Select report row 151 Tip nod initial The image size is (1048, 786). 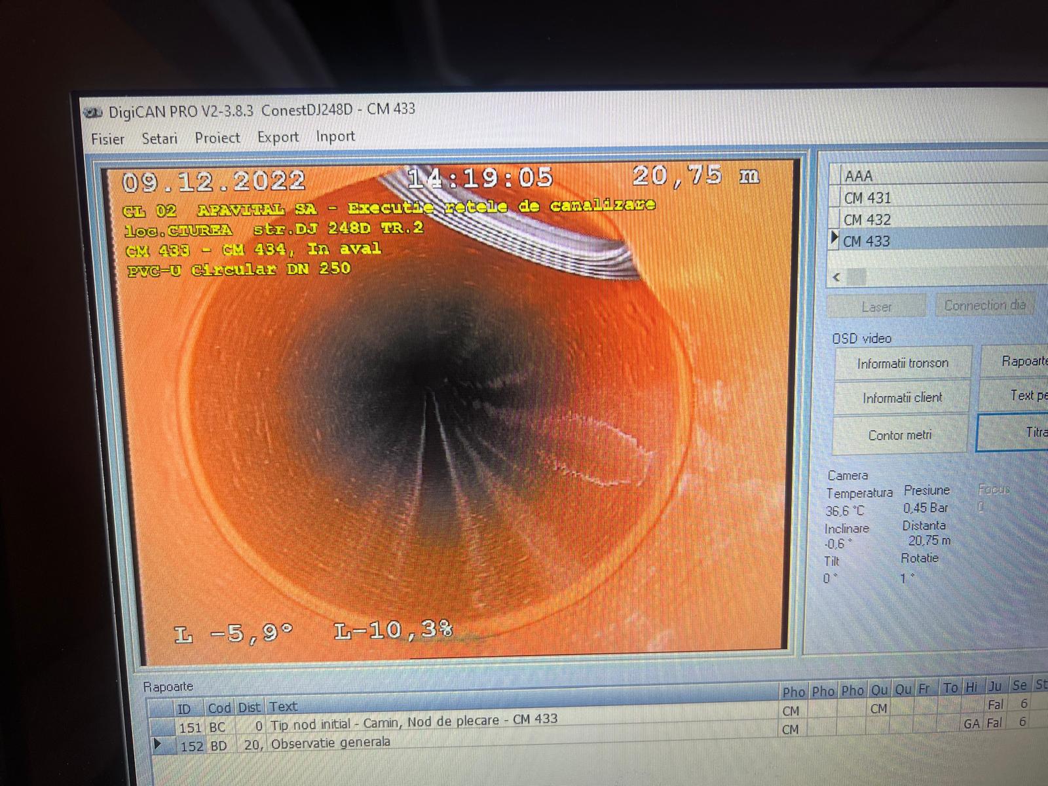click(x=458, y=724)
